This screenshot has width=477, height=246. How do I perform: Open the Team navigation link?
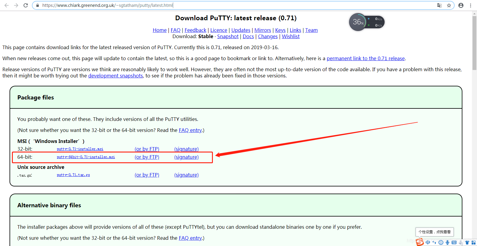[312, 30]
